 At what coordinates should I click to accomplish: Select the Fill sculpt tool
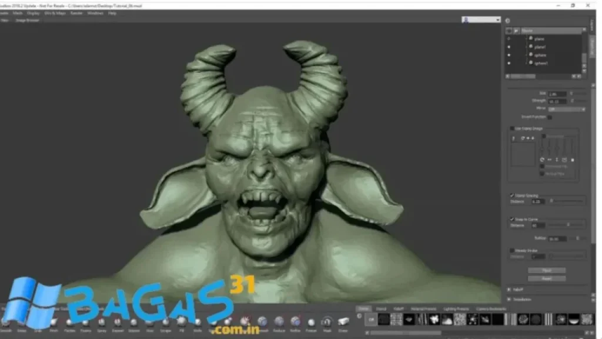[182, 323]
